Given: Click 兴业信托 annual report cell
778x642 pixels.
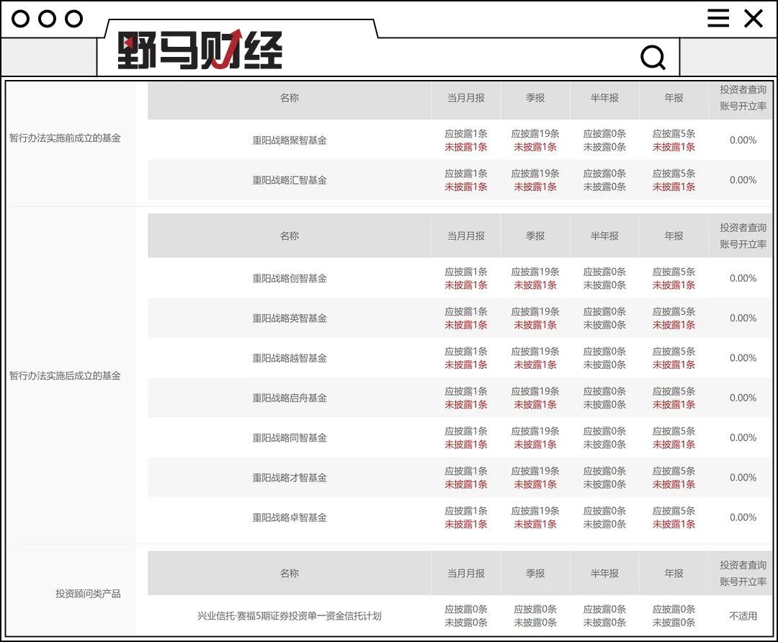Looking at the screenshot, I should 674,616.
